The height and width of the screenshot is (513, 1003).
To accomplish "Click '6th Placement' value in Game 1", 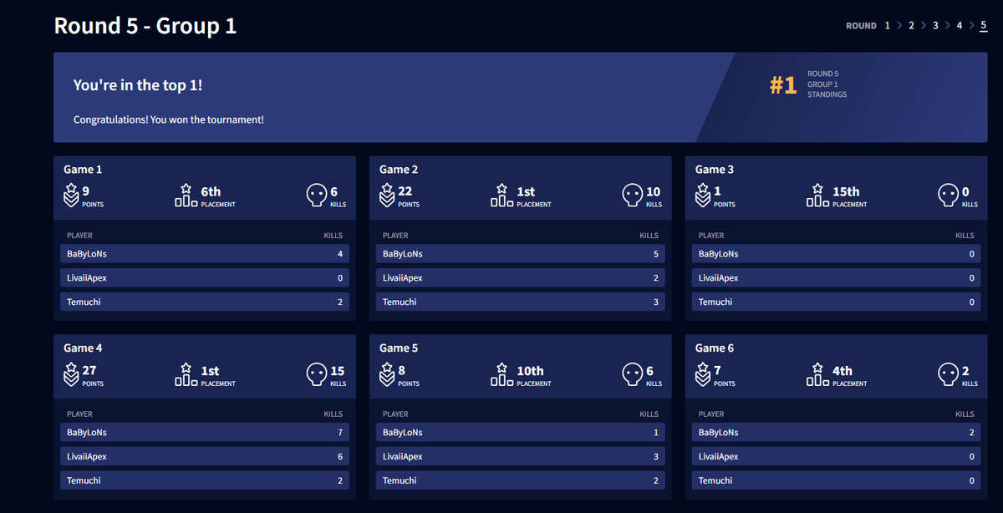I will [218, 196].
